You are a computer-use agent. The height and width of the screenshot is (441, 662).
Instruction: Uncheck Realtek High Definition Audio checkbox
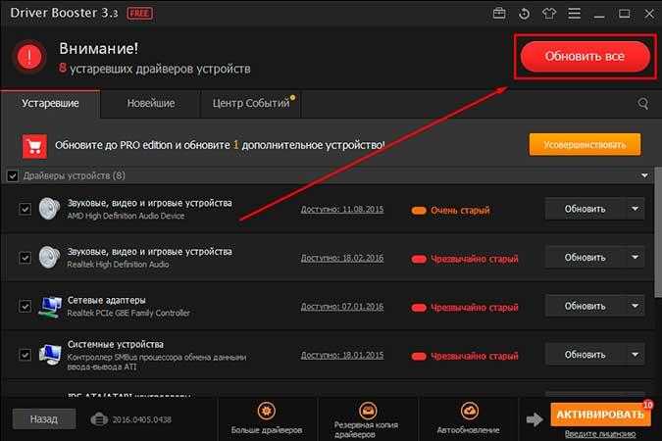[25, 258]
